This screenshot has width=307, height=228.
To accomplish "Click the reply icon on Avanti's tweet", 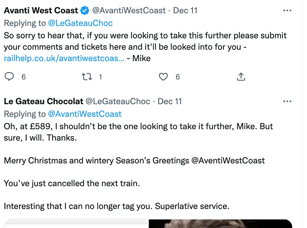I will tap(10, 77).
